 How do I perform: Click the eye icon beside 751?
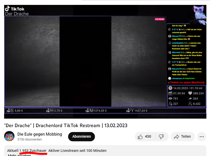tap(170, 98)
